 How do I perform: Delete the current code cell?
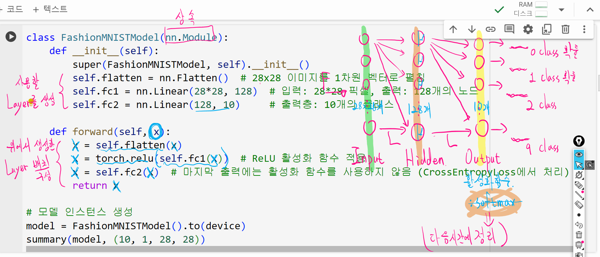coord(565,29)
